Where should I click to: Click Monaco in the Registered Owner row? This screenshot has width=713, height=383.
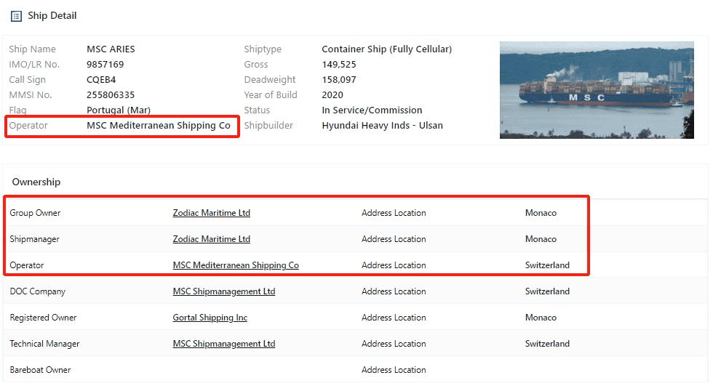(541, 318)
